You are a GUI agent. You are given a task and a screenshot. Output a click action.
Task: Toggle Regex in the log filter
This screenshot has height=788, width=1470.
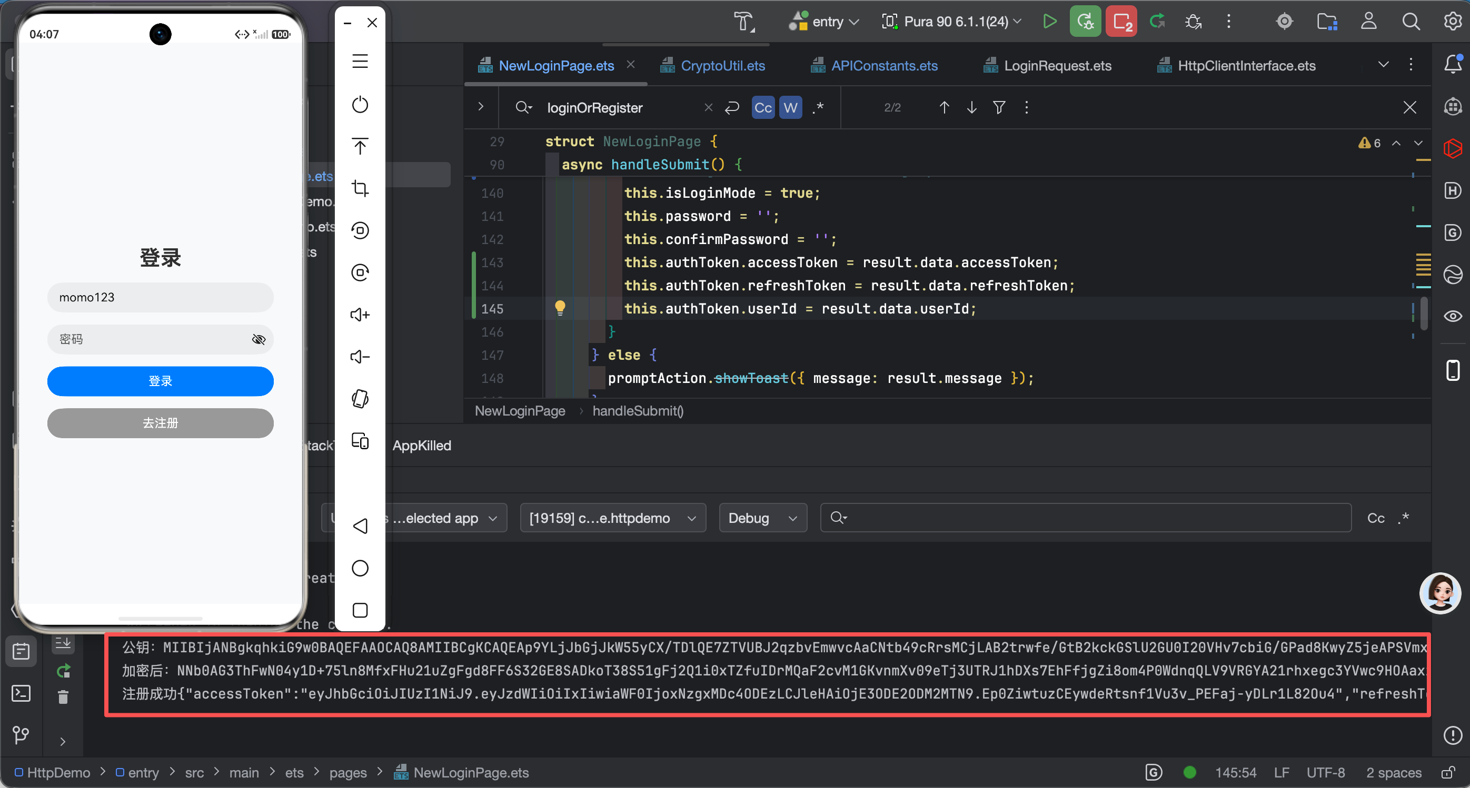pos(1404,518)
